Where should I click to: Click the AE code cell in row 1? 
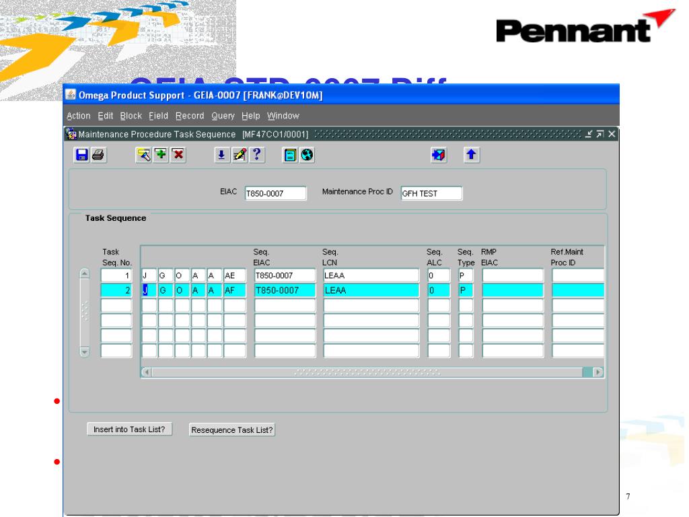tap(235, 275)
